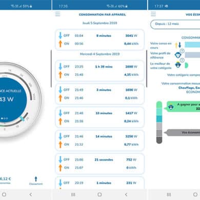This screenshot has height=200, width=200.
Task: Tap the page indicator dots in gauge
Action: (x=5, y=118)
